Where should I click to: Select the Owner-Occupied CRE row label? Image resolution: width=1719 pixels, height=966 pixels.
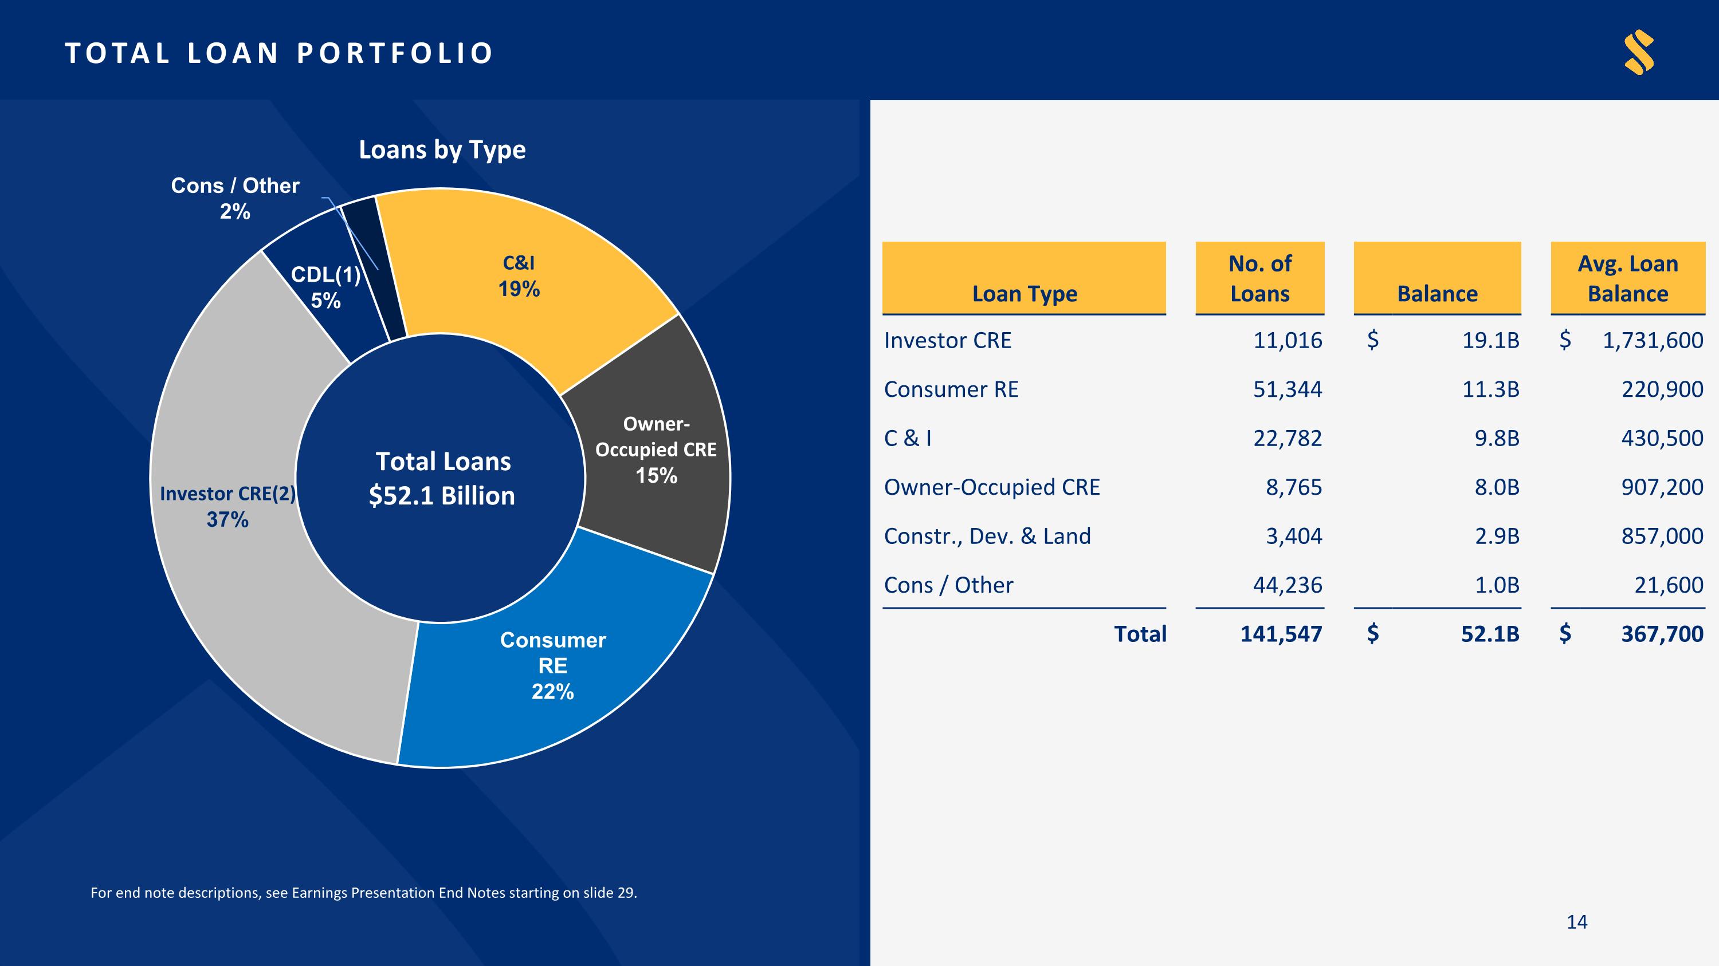992,487
